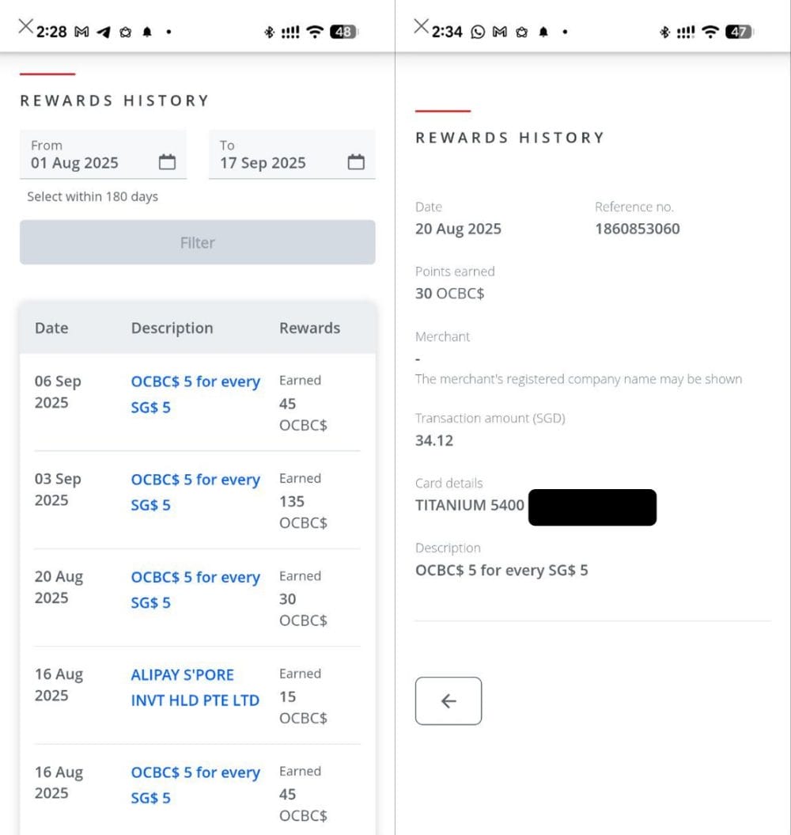The image size is (791, 835).
Task: Close the right screen with X icon
Action: [421, 27]
